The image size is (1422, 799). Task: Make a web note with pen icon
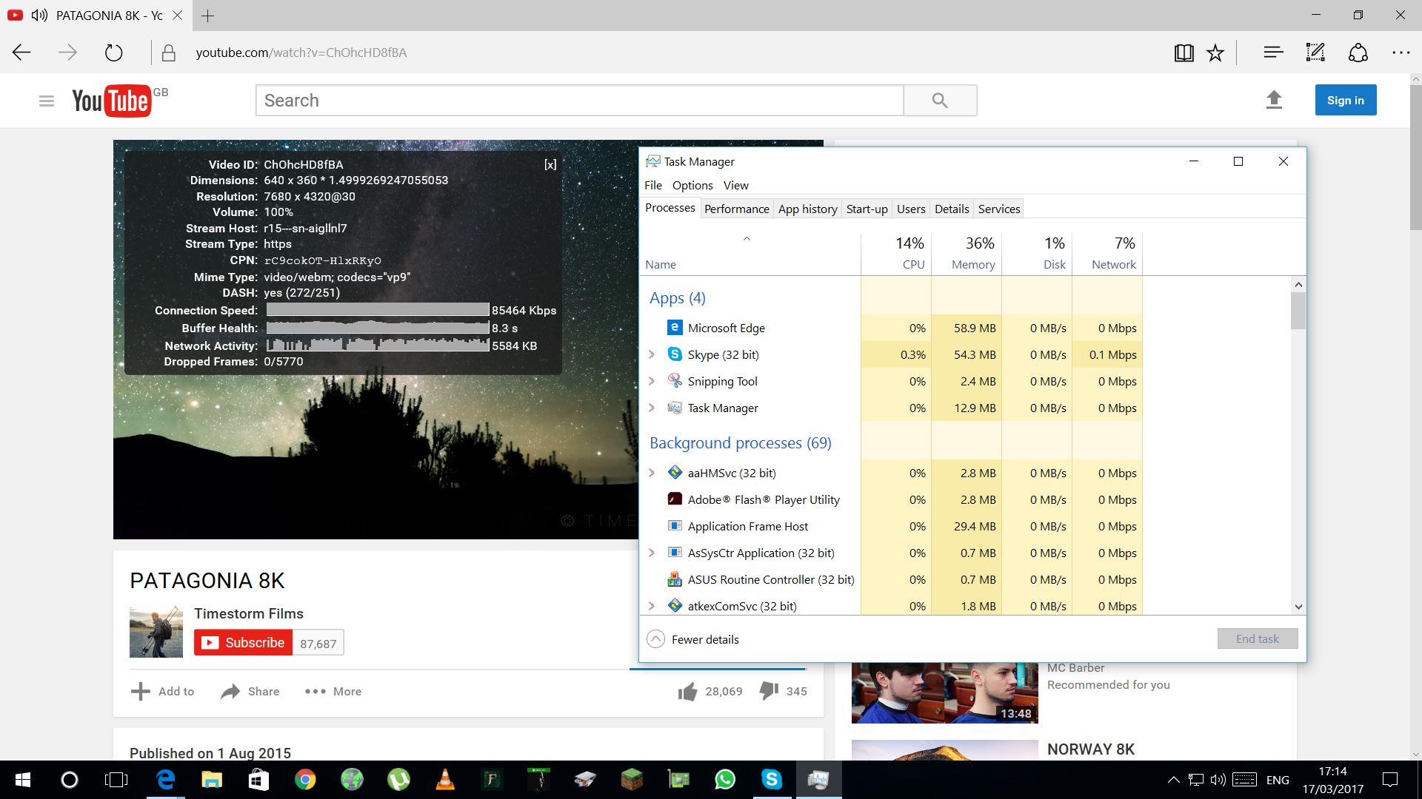1315,53
